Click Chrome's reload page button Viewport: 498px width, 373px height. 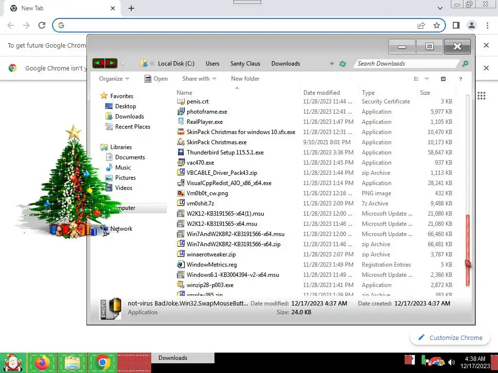pyautogui.click(x=42, y=25)
